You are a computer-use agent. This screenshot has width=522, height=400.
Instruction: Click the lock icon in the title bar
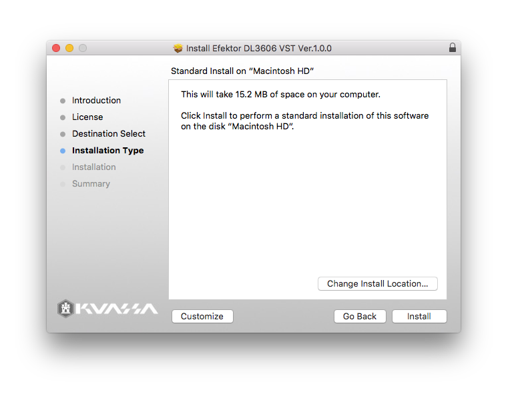[453, 48]
